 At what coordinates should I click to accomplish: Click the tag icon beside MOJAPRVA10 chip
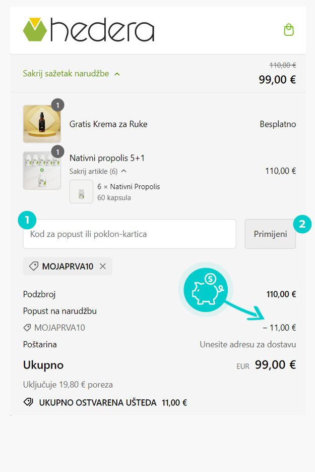click(x=33, y=267)
